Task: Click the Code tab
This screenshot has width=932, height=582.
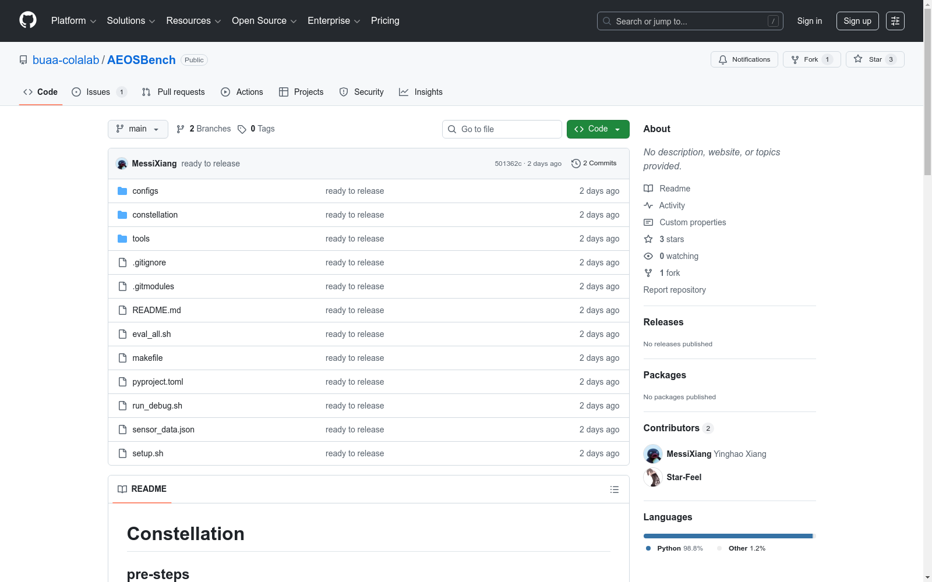Action: pyautogui.click(x=41, y=92)
